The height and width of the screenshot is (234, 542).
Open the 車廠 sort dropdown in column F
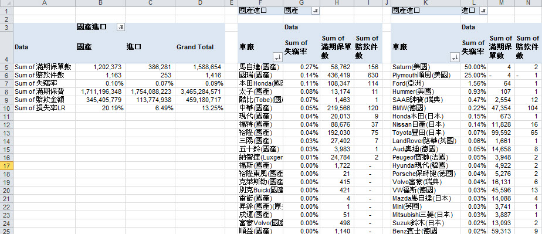[x=278, y=57]
